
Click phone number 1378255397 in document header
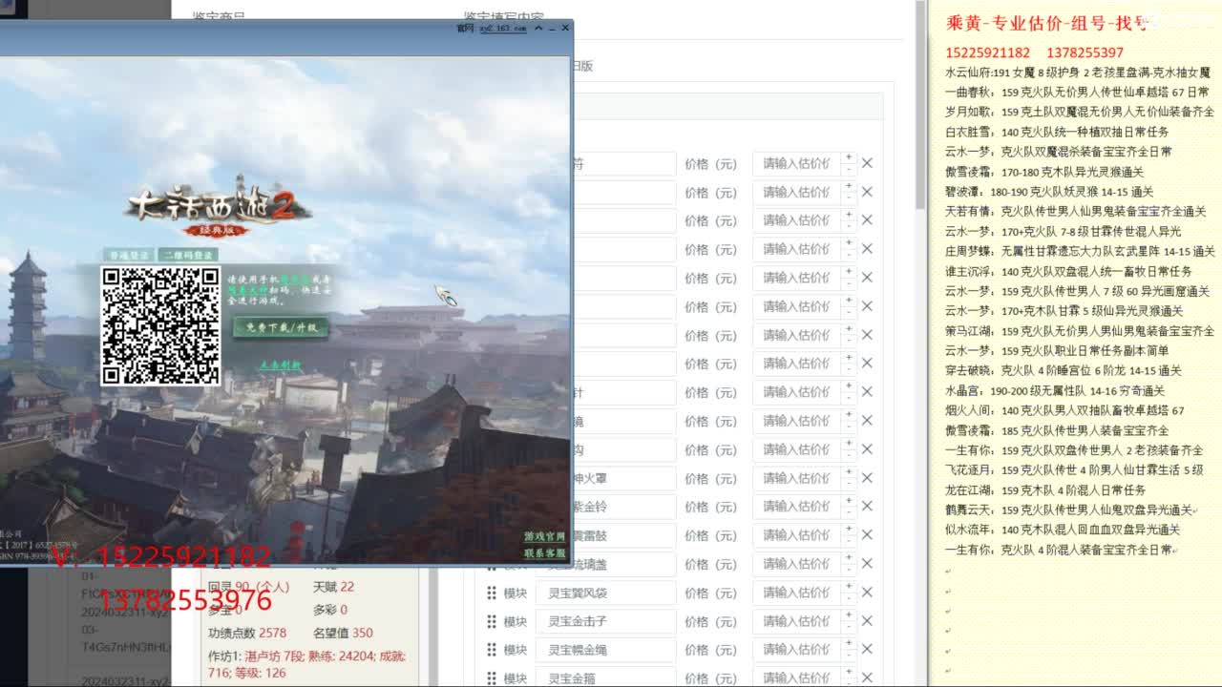click(x=1085, y=52)
